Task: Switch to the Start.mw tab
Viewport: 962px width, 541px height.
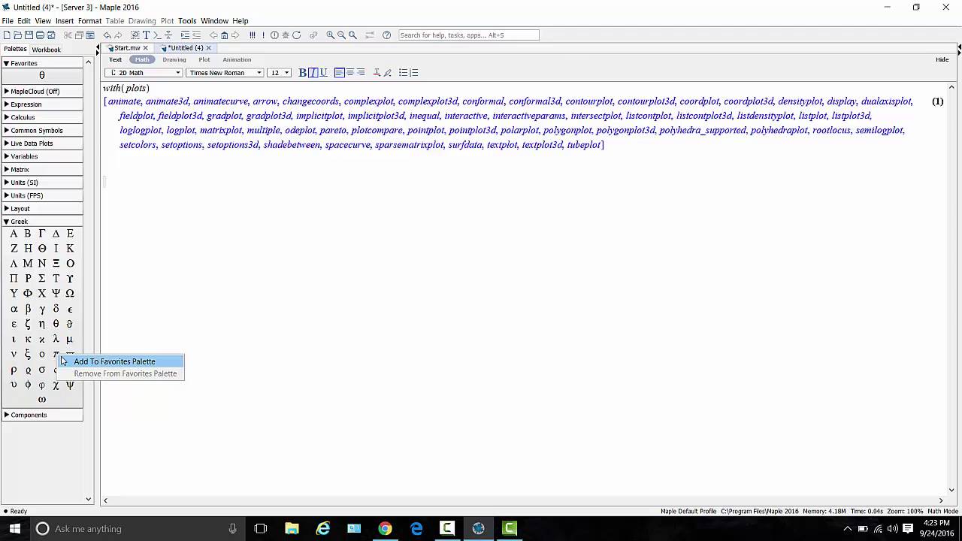Action: pyautogui.click(x=127, y=48)
